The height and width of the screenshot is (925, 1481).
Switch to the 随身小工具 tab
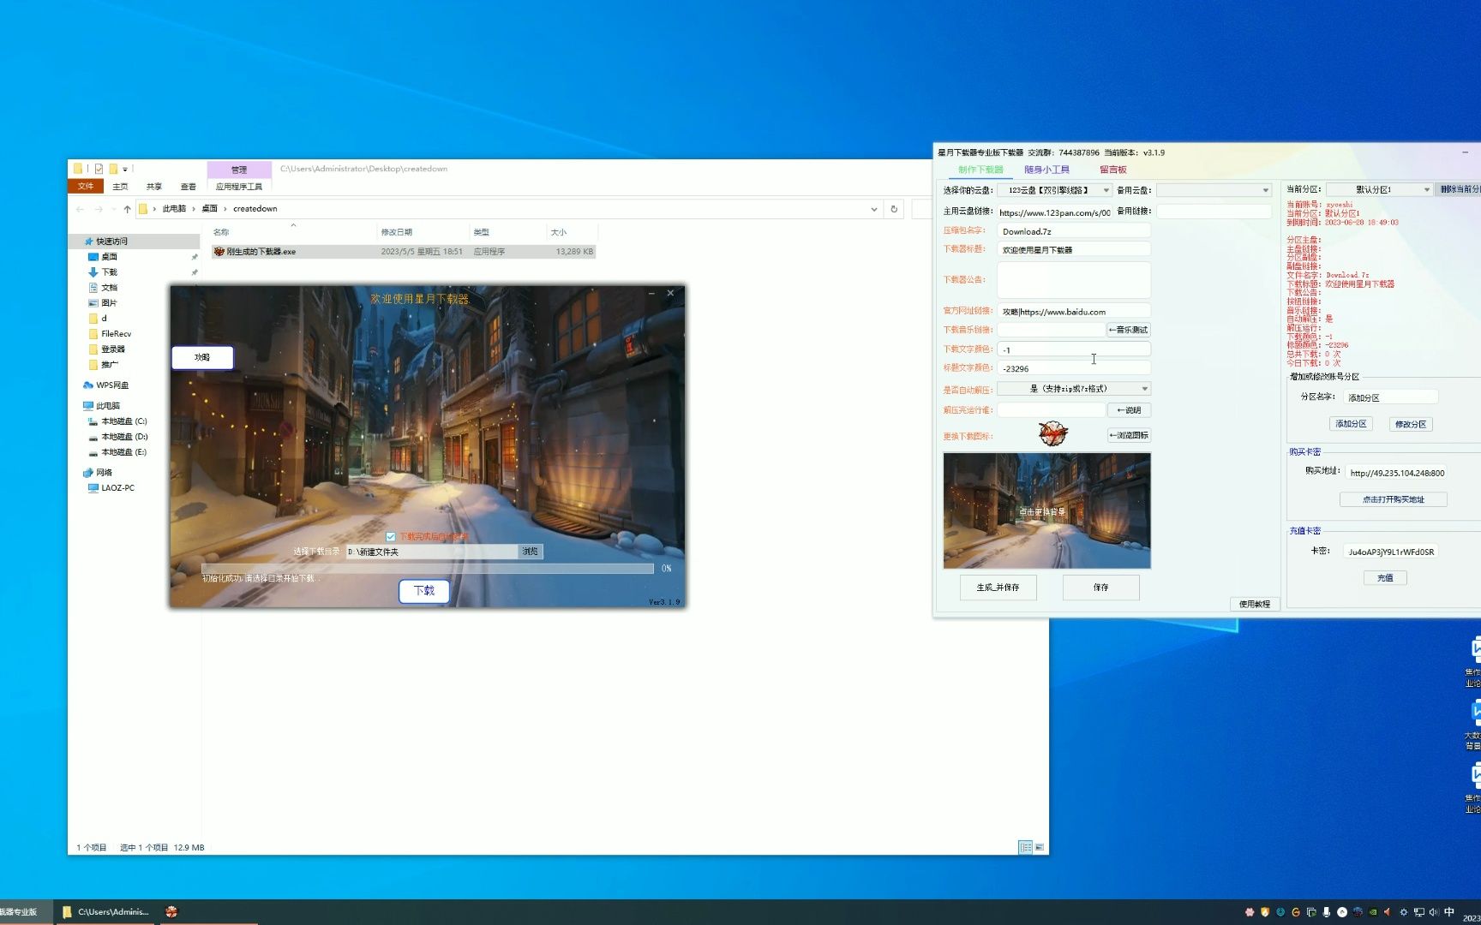click(1046, 170)
